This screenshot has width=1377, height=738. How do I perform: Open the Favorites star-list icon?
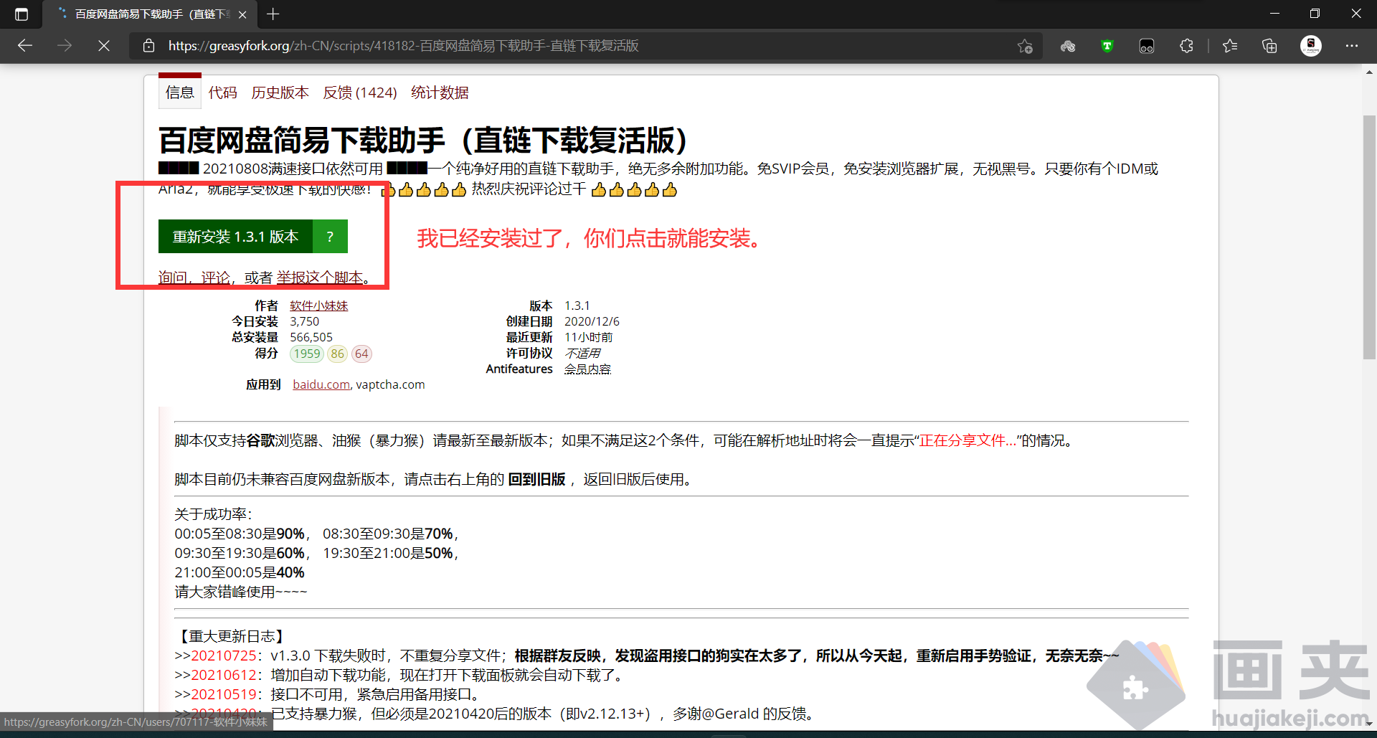pyautogui.click(x=1230, y=45)
